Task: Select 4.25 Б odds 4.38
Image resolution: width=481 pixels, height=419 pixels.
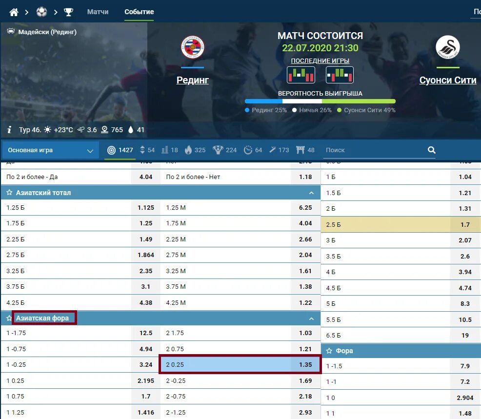Action: pyautogui.click(x=80, y=302)
